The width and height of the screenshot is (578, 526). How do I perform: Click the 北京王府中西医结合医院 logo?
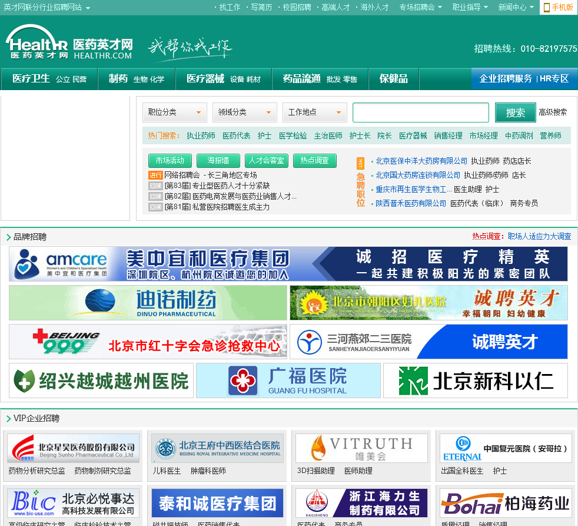(218, 448)
